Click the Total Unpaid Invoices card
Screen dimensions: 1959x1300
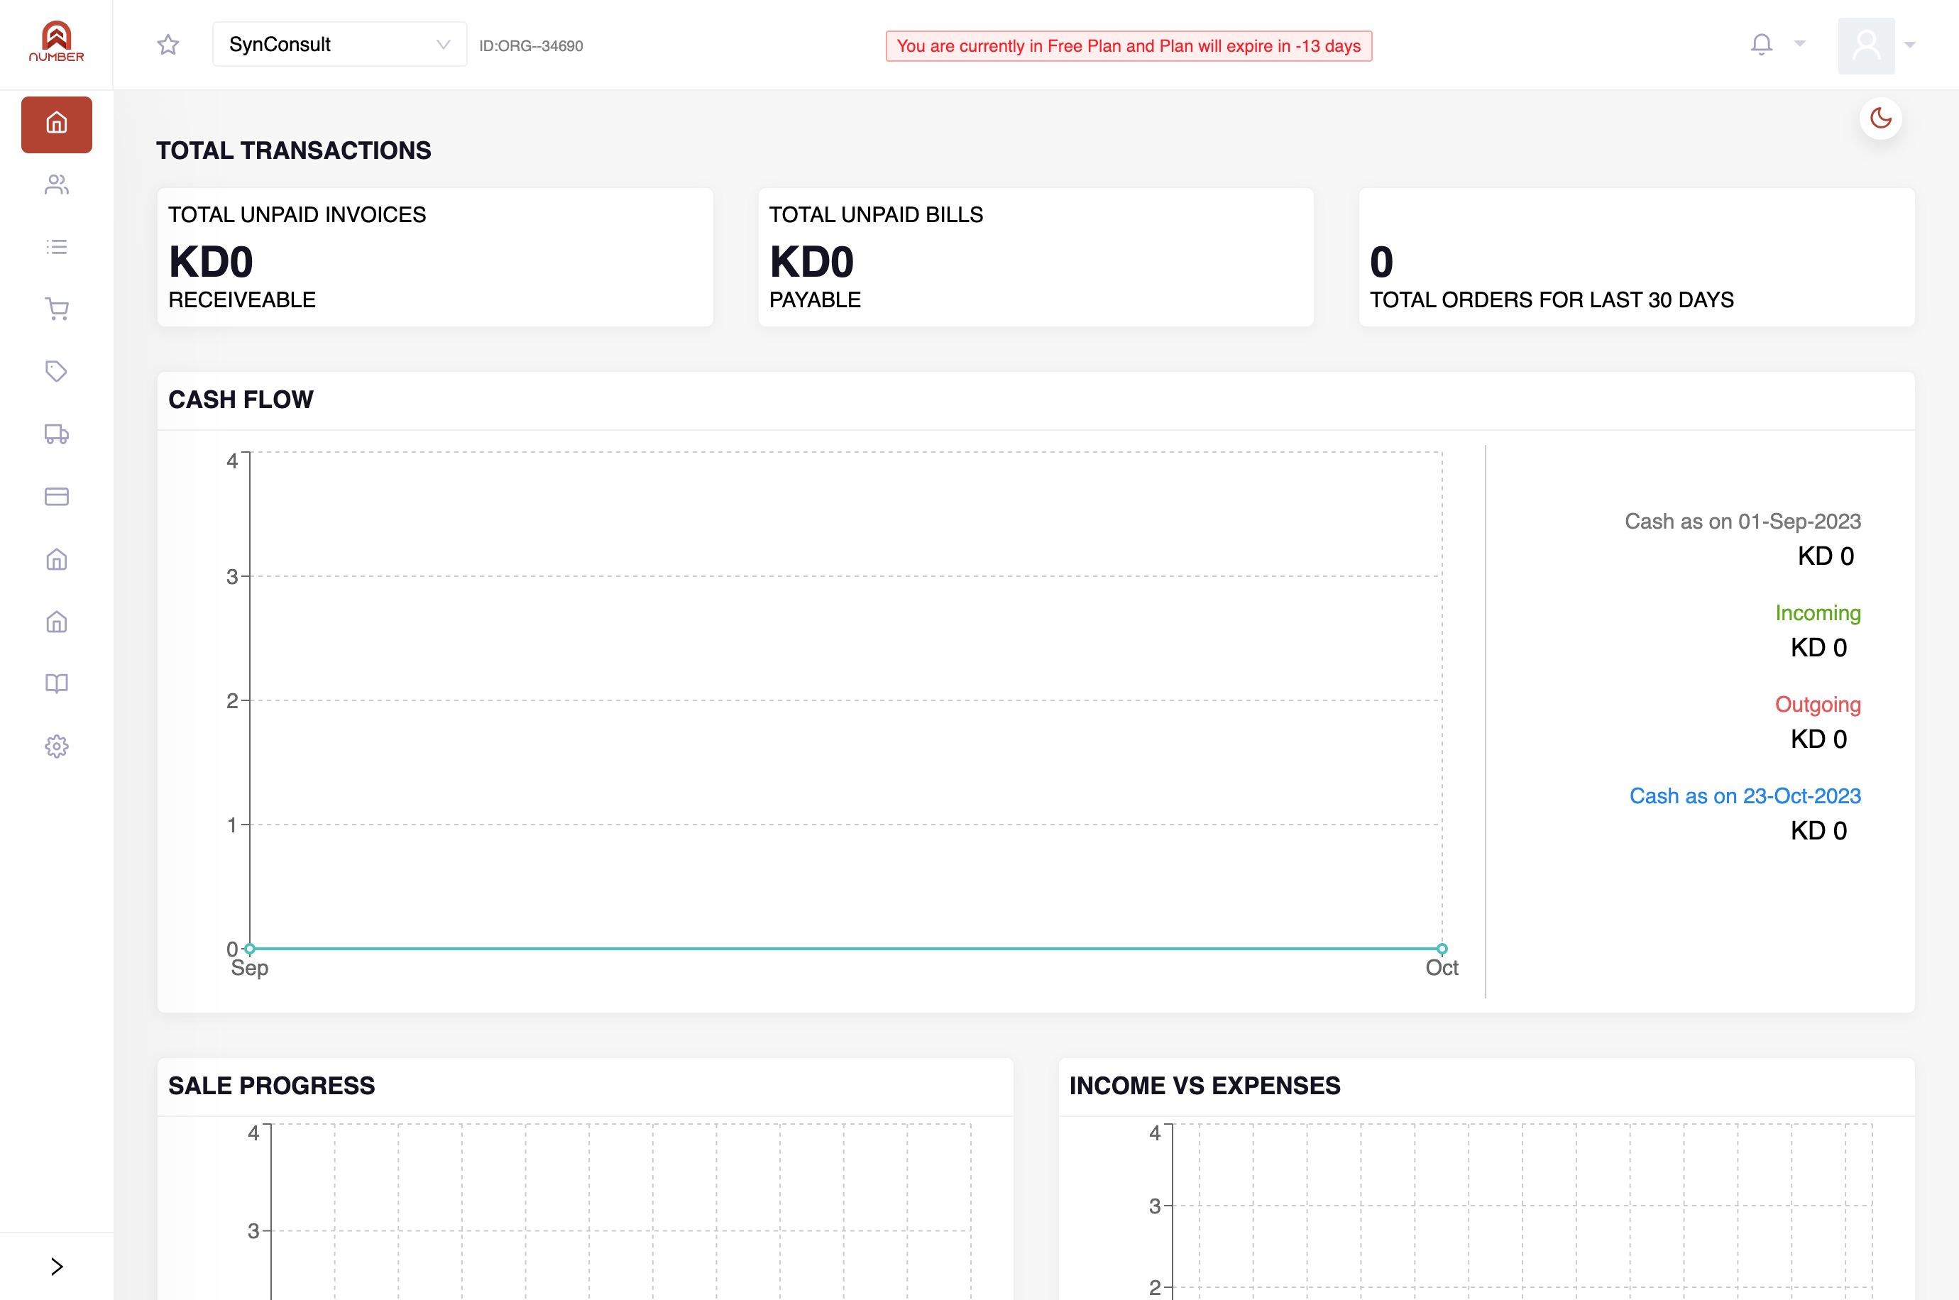point(435,257)
